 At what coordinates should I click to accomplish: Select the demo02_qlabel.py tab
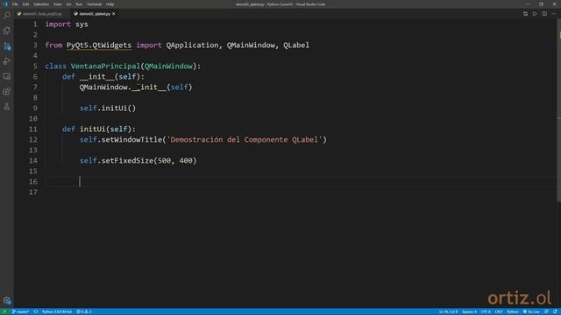[95, 14]
